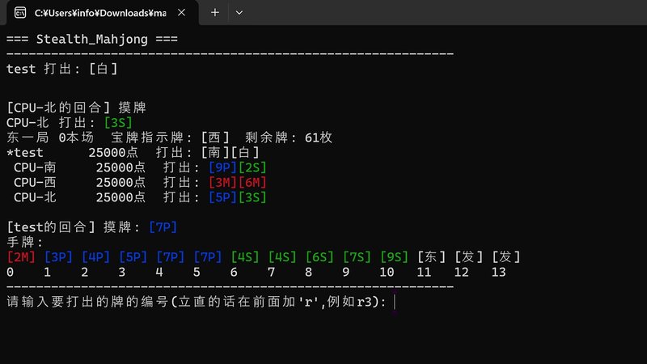Click the discard number input prompt cursor

[395, 302]
